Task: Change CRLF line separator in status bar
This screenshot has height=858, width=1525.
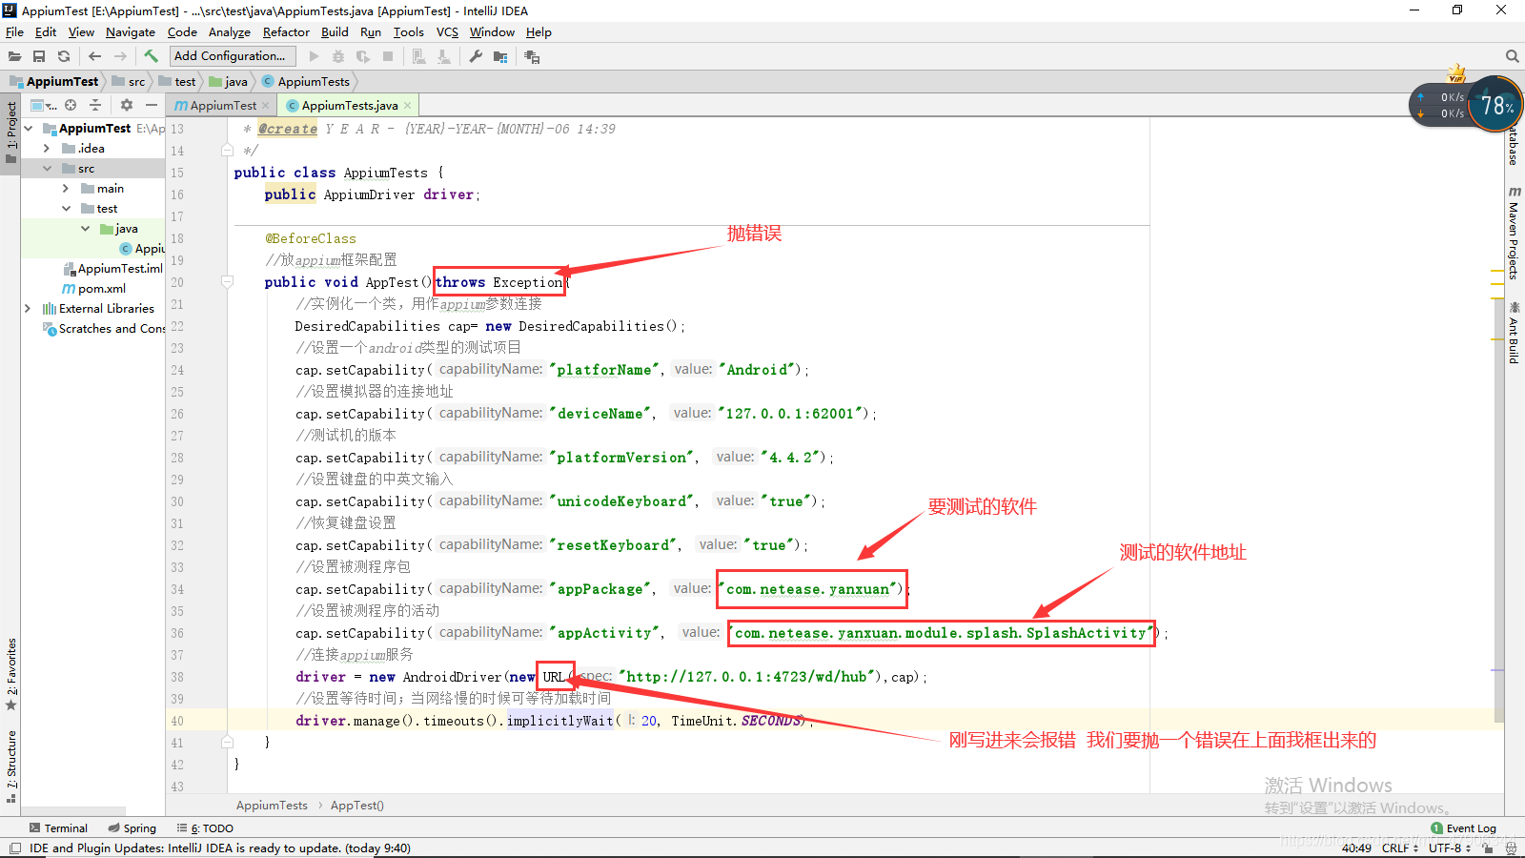Action: pos(1400,848)
